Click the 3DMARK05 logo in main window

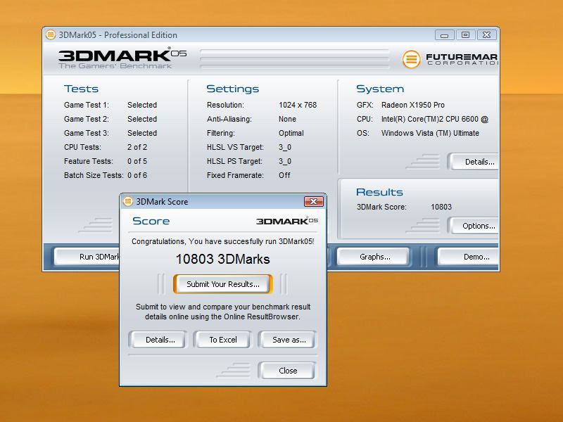[122, 58]
